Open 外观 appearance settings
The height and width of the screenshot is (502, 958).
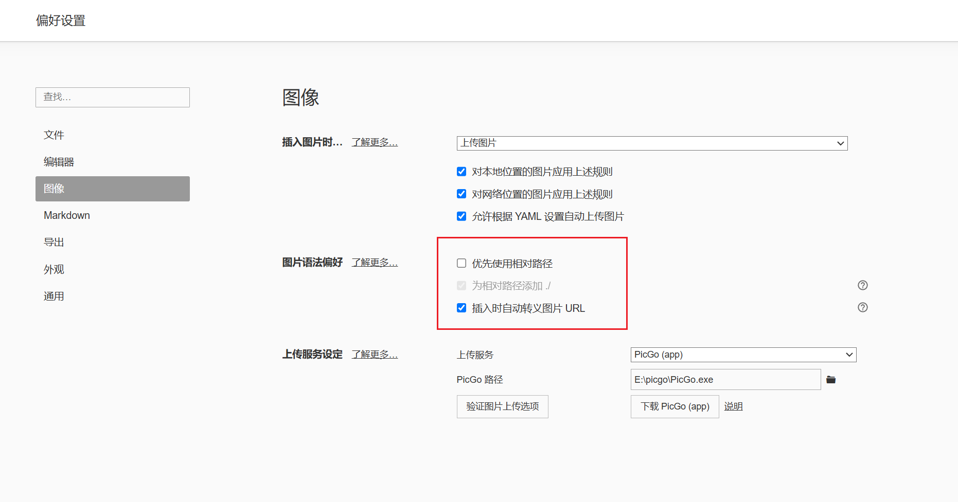pos(54,269)
